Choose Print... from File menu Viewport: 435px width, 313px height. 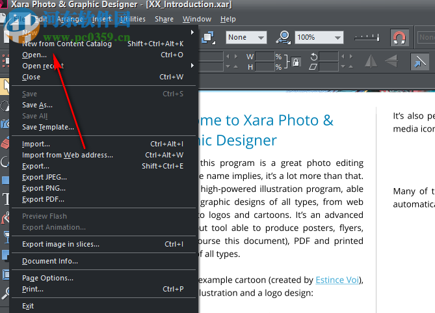pos(103,289)
